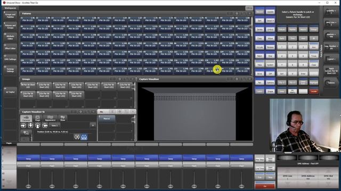Viewport: 341px width, 191px height.
Task: Maximize the Groups window
Action: point(126,79)
